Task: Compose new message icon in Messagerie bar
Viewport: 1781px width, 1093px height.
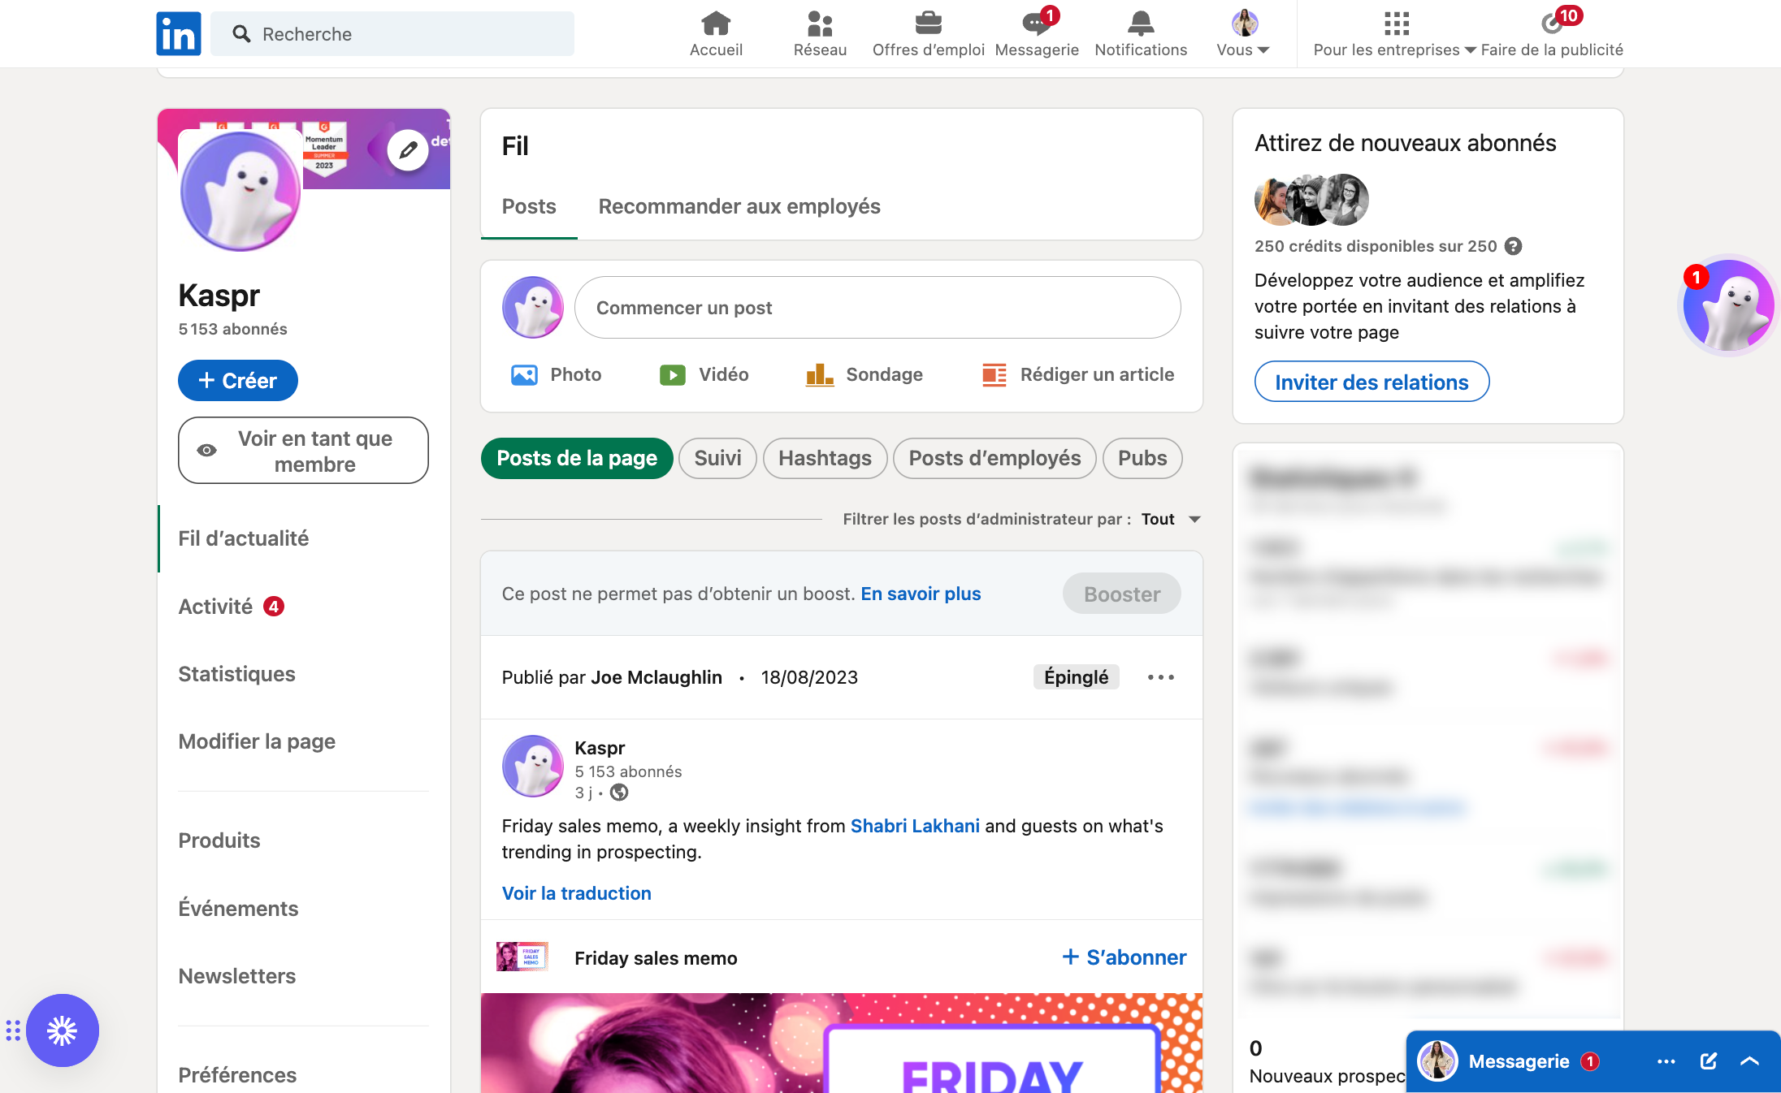Action: tap(1708, 1061)
